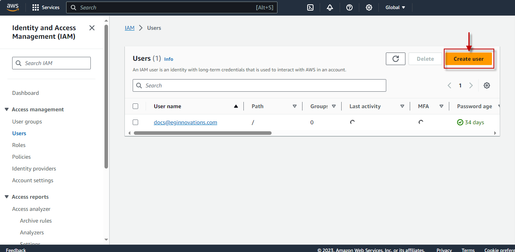Screen dimensions: 515x252
Task: Open the Global region dropdown
Action: 395,7
